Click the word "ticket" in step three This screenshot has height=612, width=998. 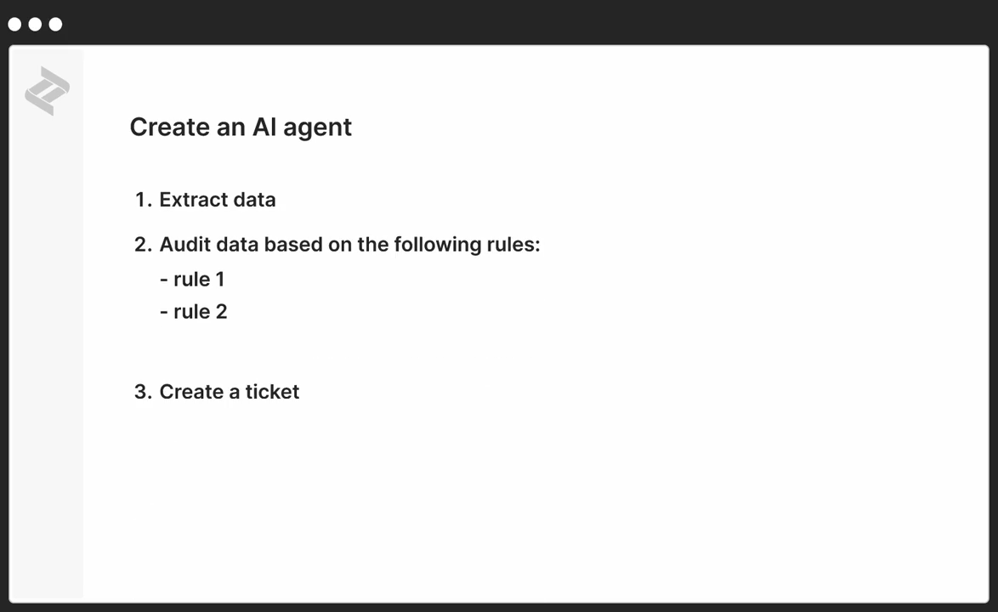(272, 392)
